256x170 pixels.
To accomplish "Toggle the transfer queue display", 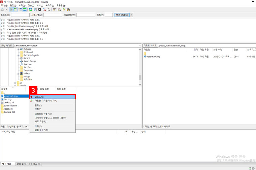I will [25, 9].
